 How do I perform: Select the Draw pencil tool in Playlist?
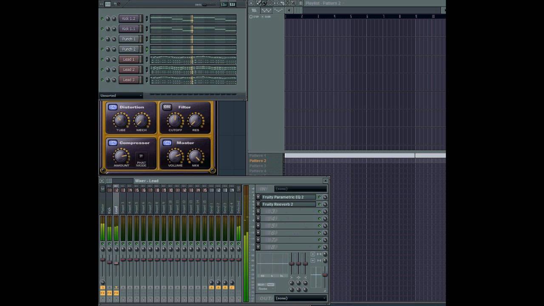[x=259, y=3]
